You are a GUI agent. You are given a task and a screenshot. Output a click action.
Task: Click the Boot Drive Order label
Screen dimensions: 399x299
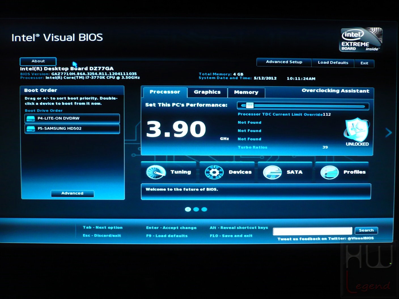[43, 111]
